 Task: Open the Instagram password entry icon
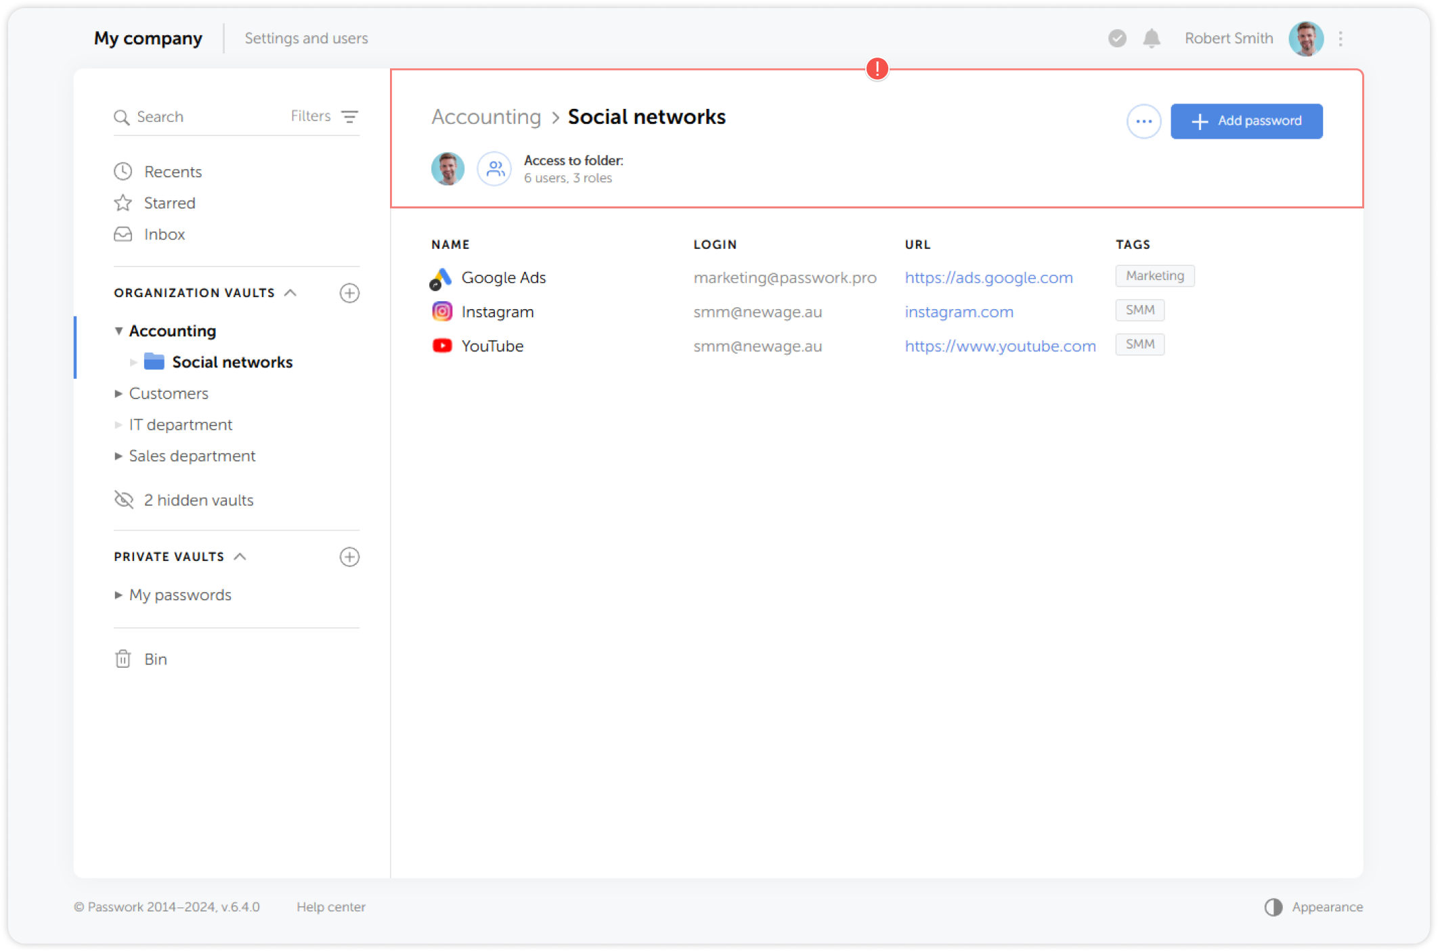click(x=441, y=311)
